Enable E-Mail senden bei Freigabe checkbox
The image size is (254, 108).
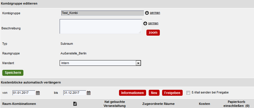(x=188, y=93)
